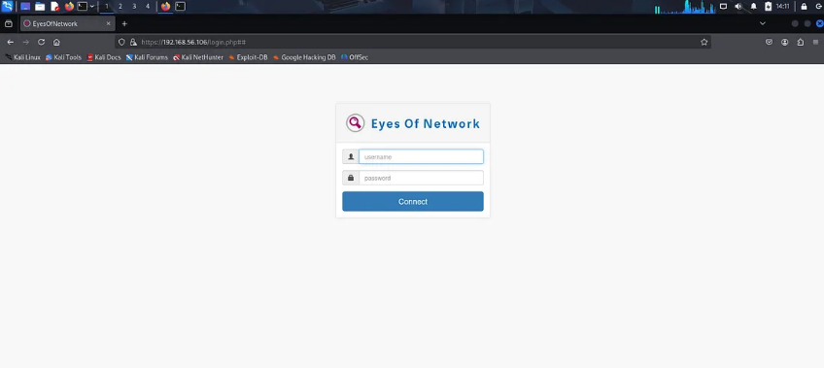This screenshot has height=368, width=824.
Task: Open the Kali Forums bookmark
Action: coord(147,57)
